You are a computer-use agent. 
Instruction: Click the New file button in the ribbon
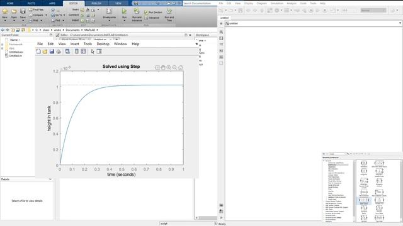point(5,14)
